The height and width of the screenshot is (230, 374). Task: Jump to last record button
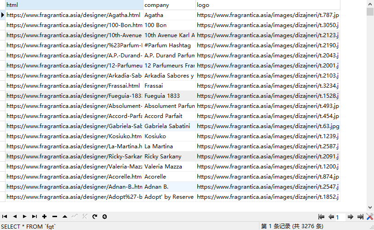click(x=35, y=216)
